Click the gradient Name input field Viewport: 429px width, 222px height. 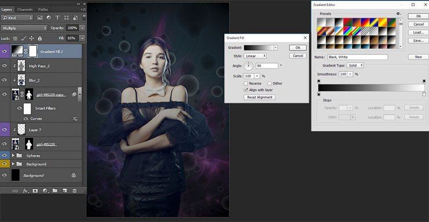358,57
